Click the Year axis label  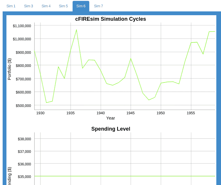pos(111,118)
